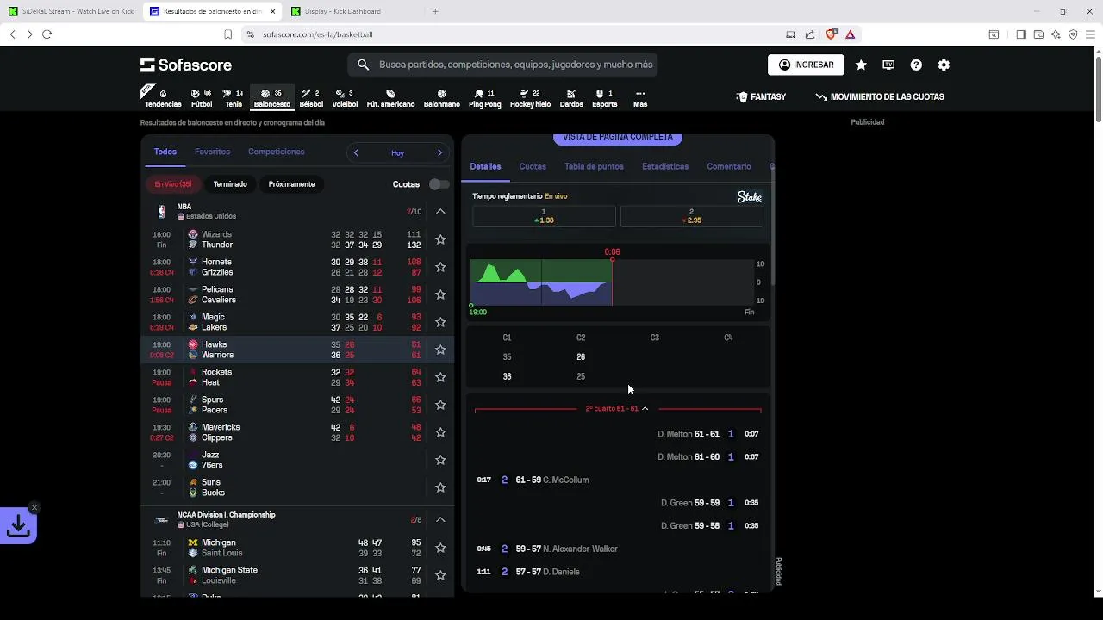Screen dimensions: 1103x620
Task: Open the Tenis sport section
Action: point(234,98)
